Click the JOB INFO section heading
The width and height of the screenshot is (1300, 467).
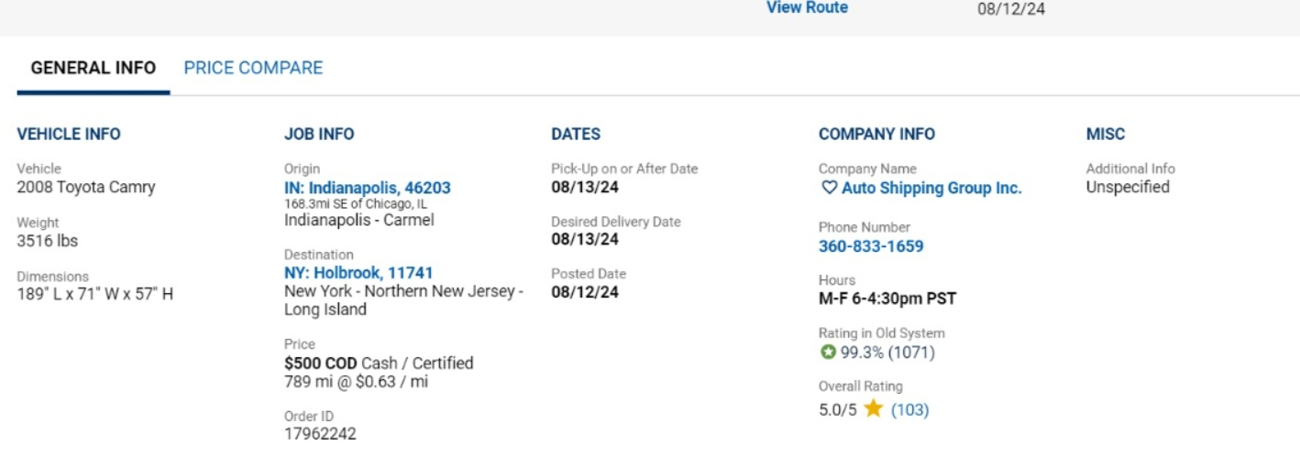point(319,135)
